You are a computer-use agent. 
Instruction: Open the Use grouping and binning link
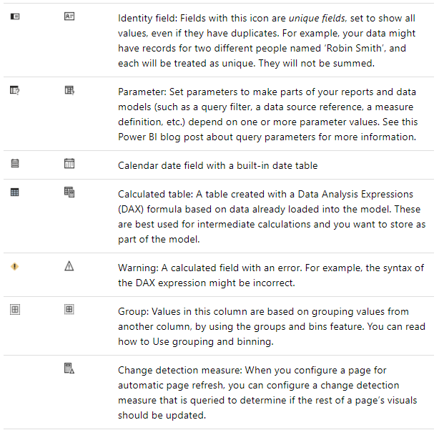click(x=213, y=342)
